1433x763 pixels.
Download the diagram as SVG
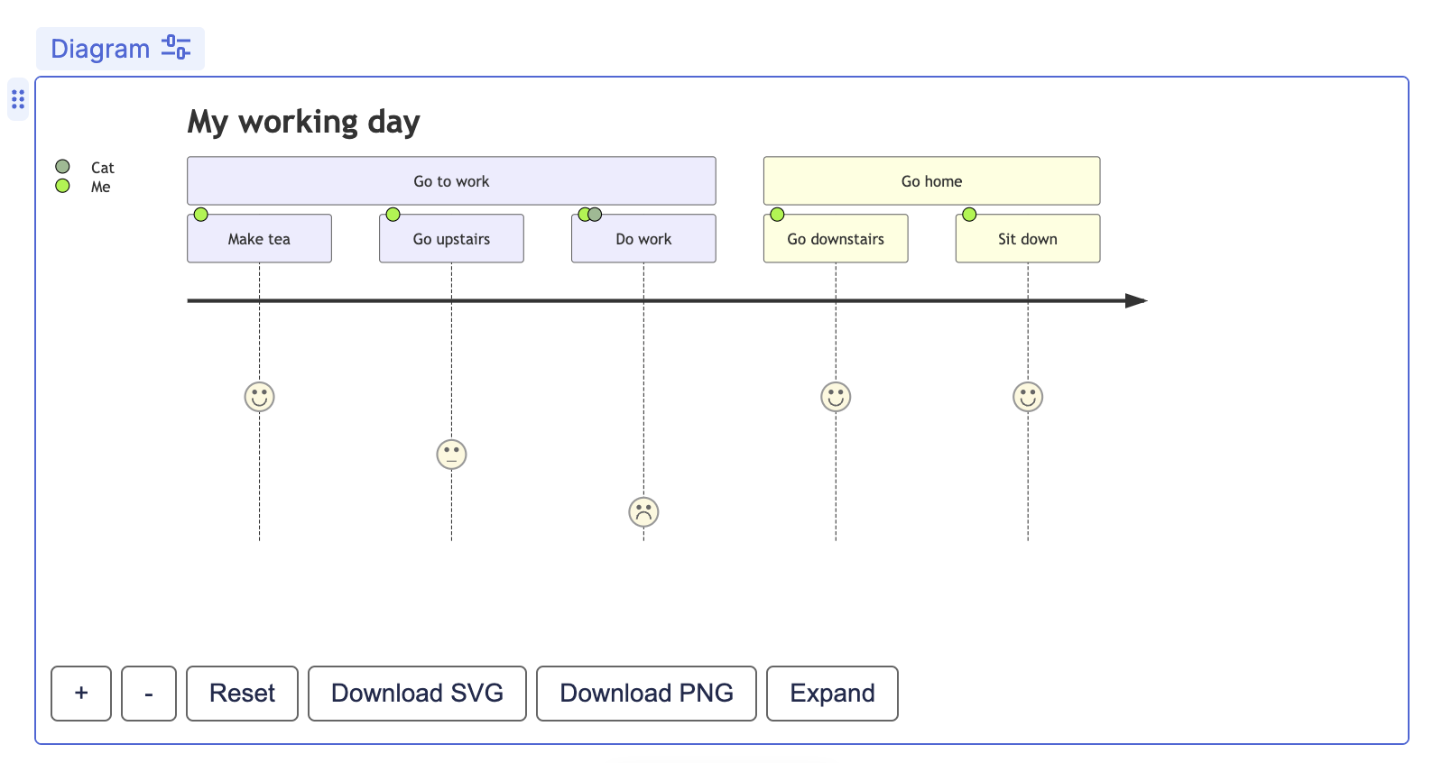[417, 694]
